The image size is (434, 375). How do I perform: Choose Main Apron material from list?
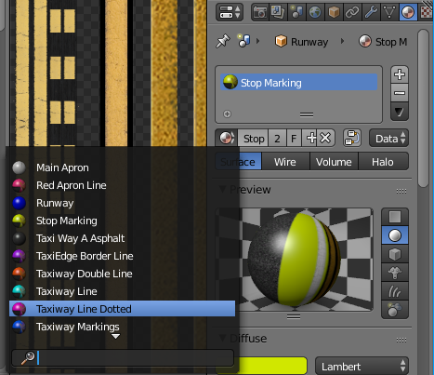122,167
